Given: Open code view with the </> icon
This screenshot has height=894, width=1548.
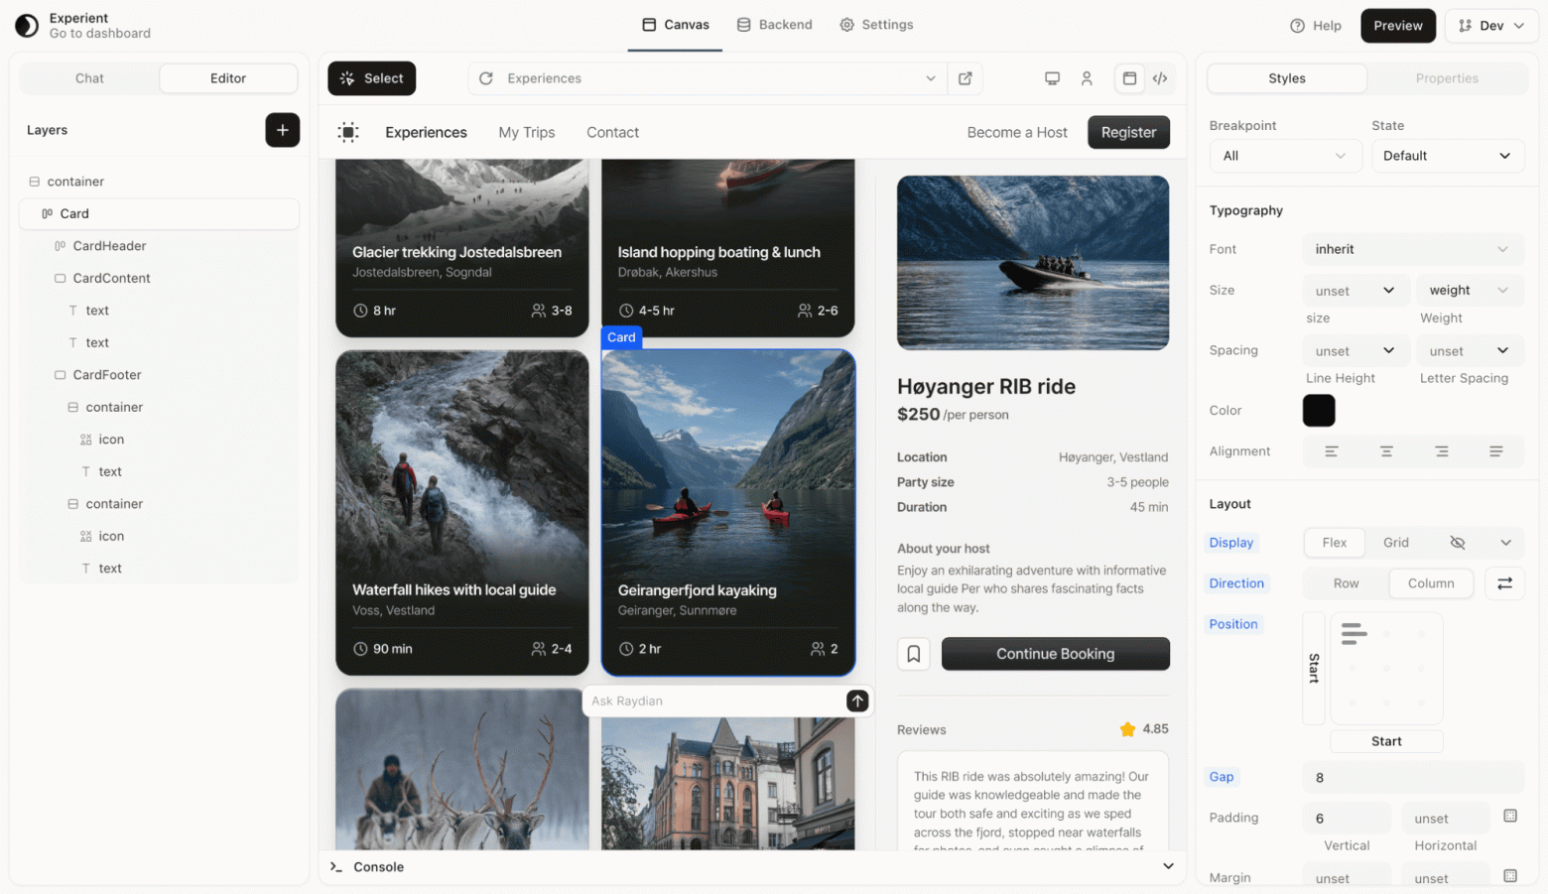Looking at the screenshot, I should 1161,77.
